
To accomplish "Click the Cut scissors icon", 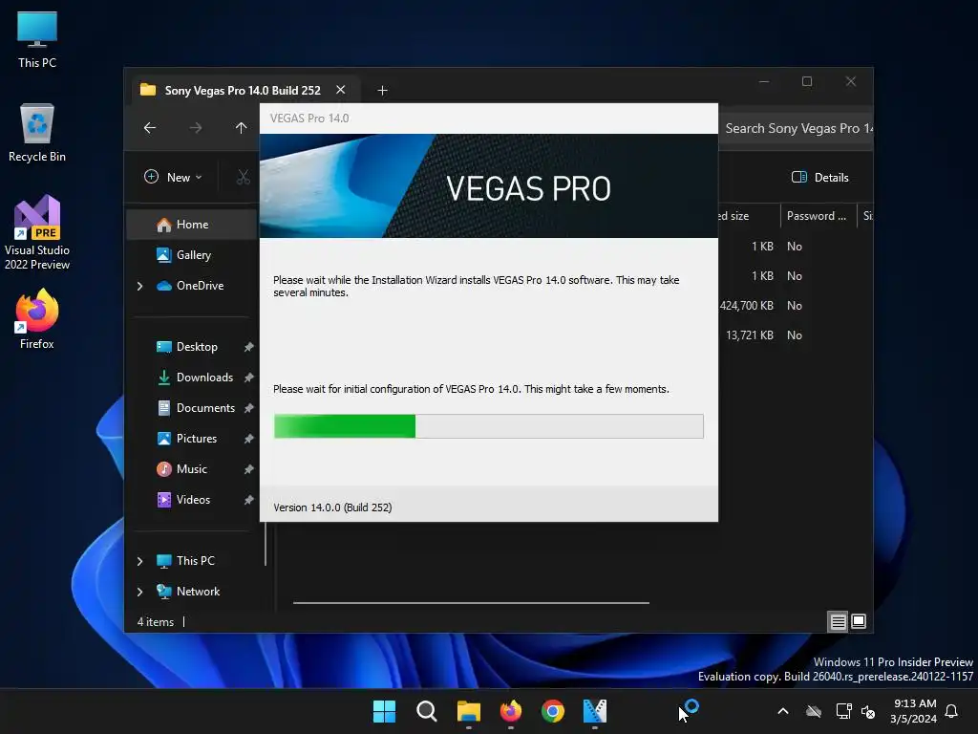I will point(244,177).
